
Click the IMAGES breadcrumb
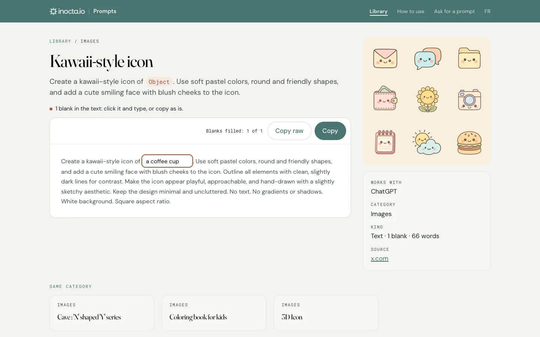[90, 41]
